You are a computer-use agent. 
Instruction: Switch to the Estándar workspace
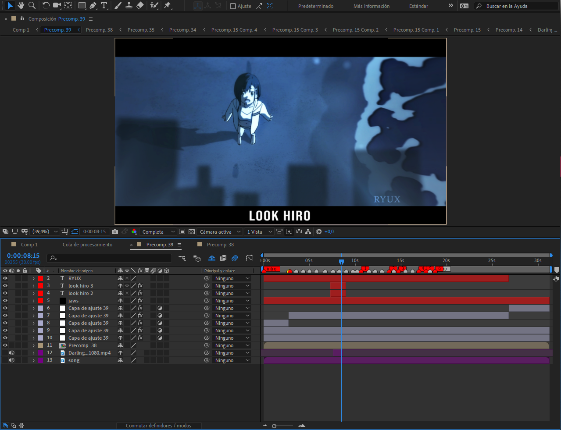[418, 6]
